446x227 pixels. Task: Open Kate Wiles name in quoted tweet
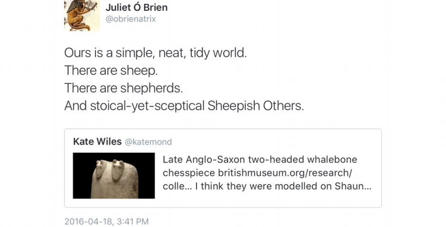click(x=97, y=142)
